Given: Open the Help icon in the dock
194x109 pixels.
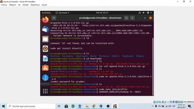Looking at the screenshot, I should click(45, 78).
